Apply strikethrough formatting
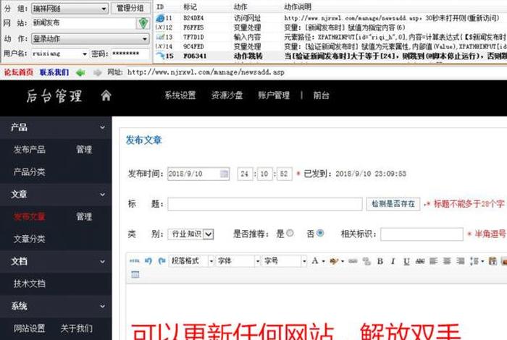The height and width of the screenshot is (340, 507). [419, 261]
